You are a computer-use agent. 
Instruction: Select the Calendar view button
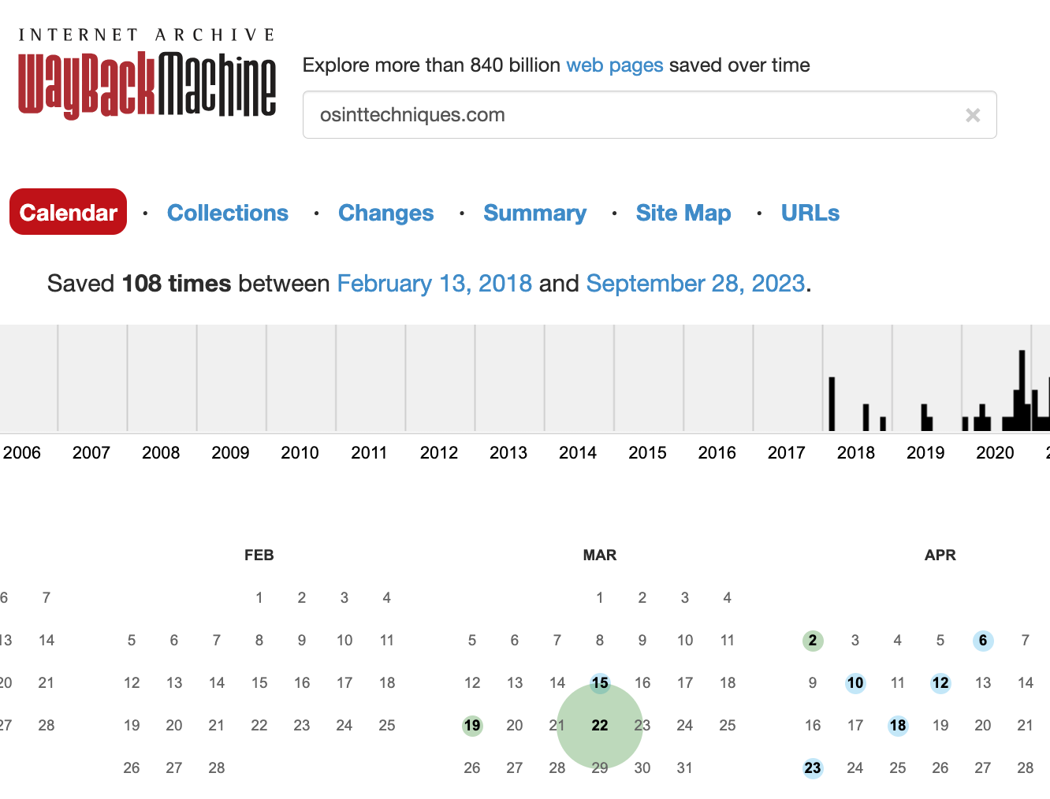[x=68, y=211]
